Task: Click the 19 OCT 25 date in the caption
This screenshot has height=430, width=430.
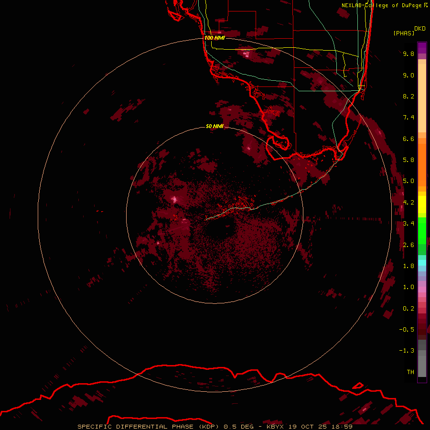Action: 308,427
